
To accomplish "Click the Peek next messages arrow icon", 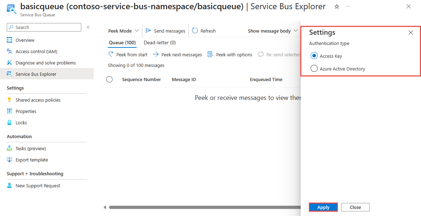I will coord(156,55).
